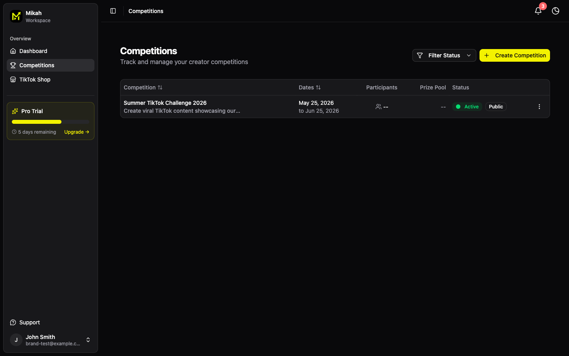Open Summer TikTok Challenge 2026 row
This screenshot has height=356, width=569.
pos(335,107)
